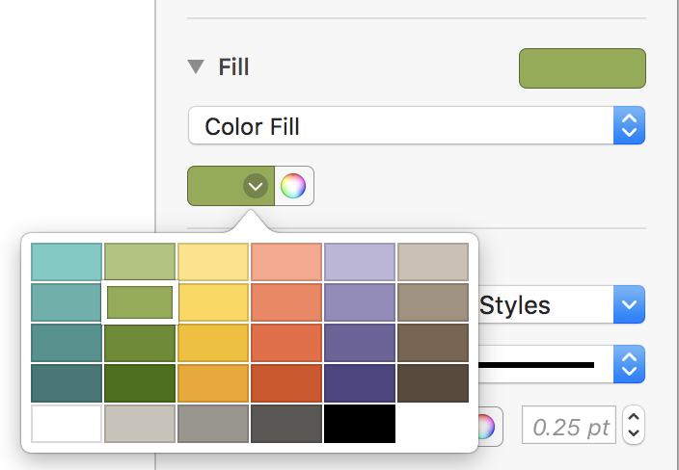Screen dimensions: 679x470
Task: Collapse the Fill section disclosure triangle
Action: pos(197,67)
